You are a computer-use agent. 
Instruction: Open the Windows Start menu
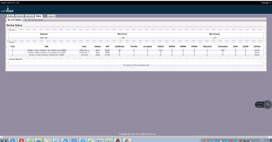pos(4,140)
